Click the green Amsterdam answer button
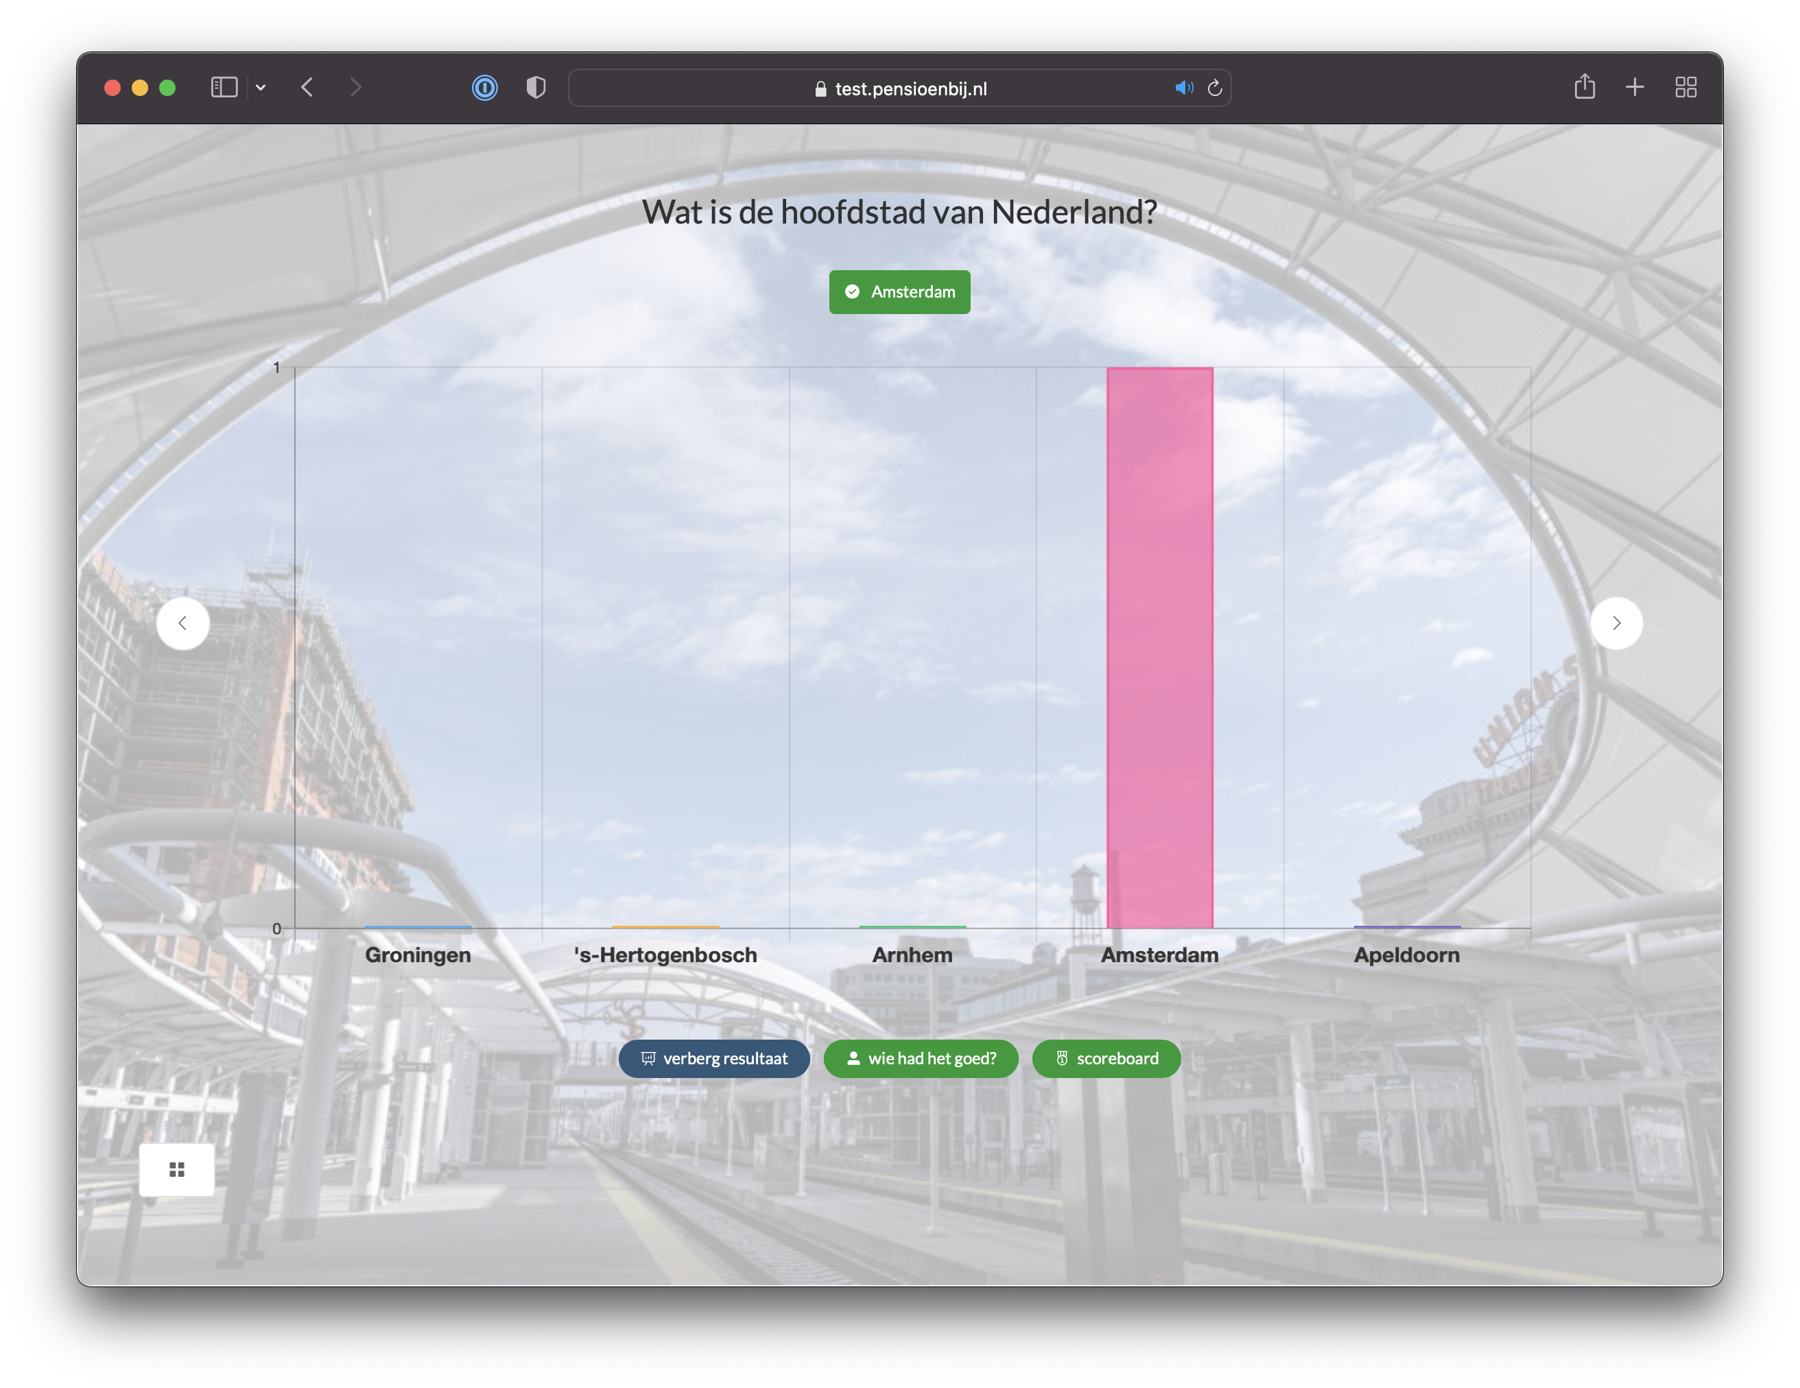The height and width of the screenshot is (1388, 1800). click(899, 291)
